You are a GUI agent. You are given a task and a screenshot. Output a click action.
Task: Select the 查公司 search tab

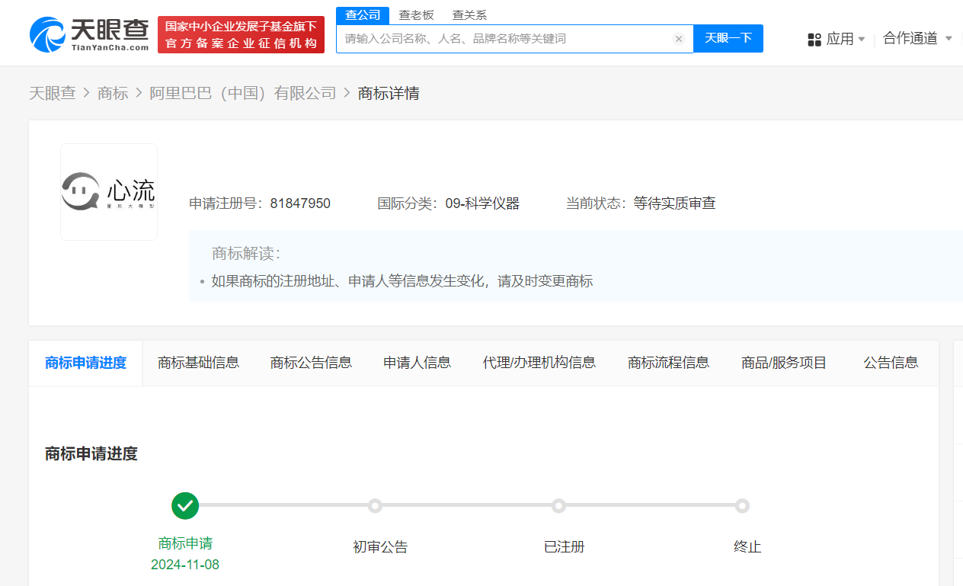[x=363, y=15]
